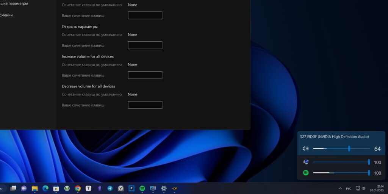The image size is (388, 194).
Task: Show hidden tray icons chevron
Action: click(340, 188)
